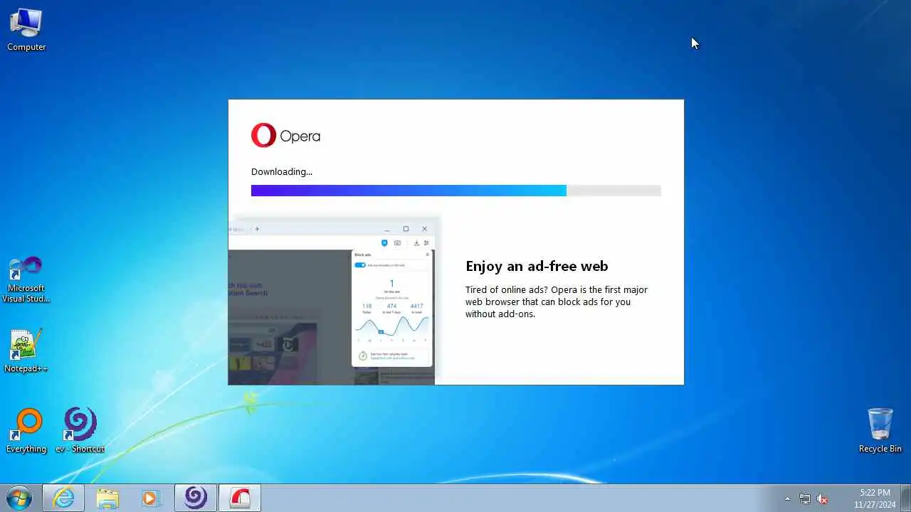This screenshot has height=512, width=911.
Task: Click the muted volume tray icon
Action: pos(822,498)
